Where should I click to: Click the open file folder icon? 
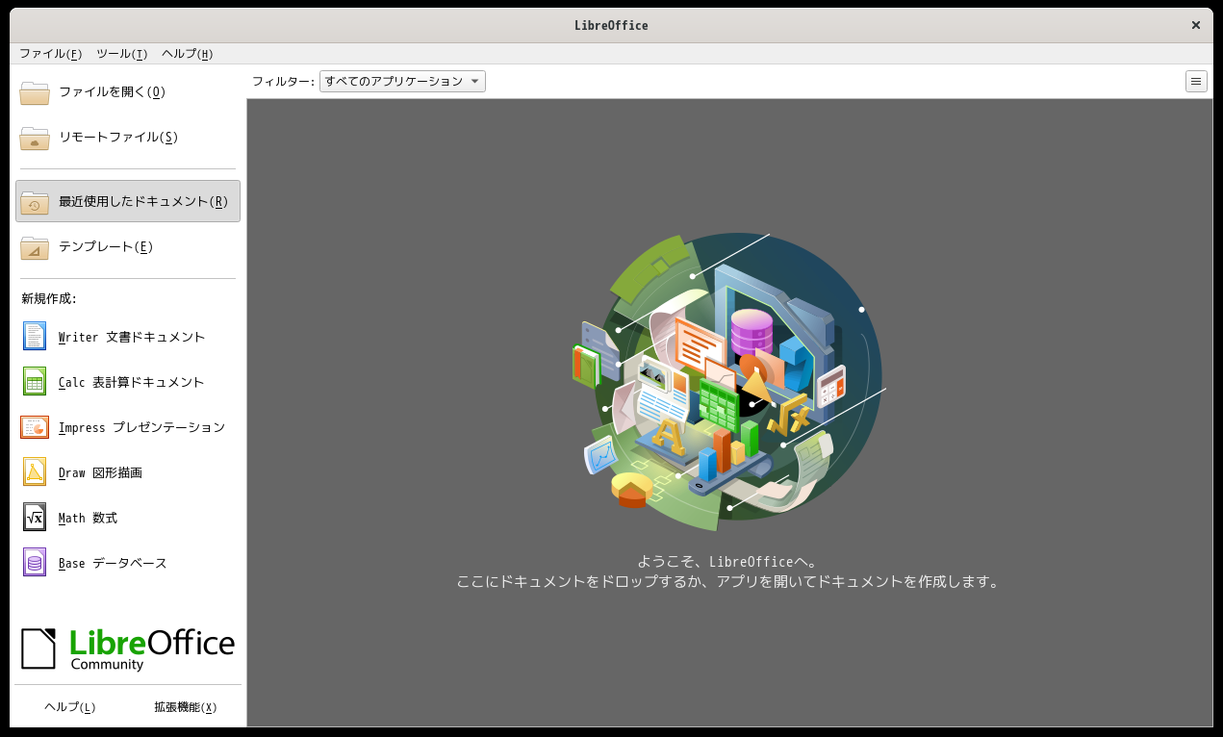point(35,92)
